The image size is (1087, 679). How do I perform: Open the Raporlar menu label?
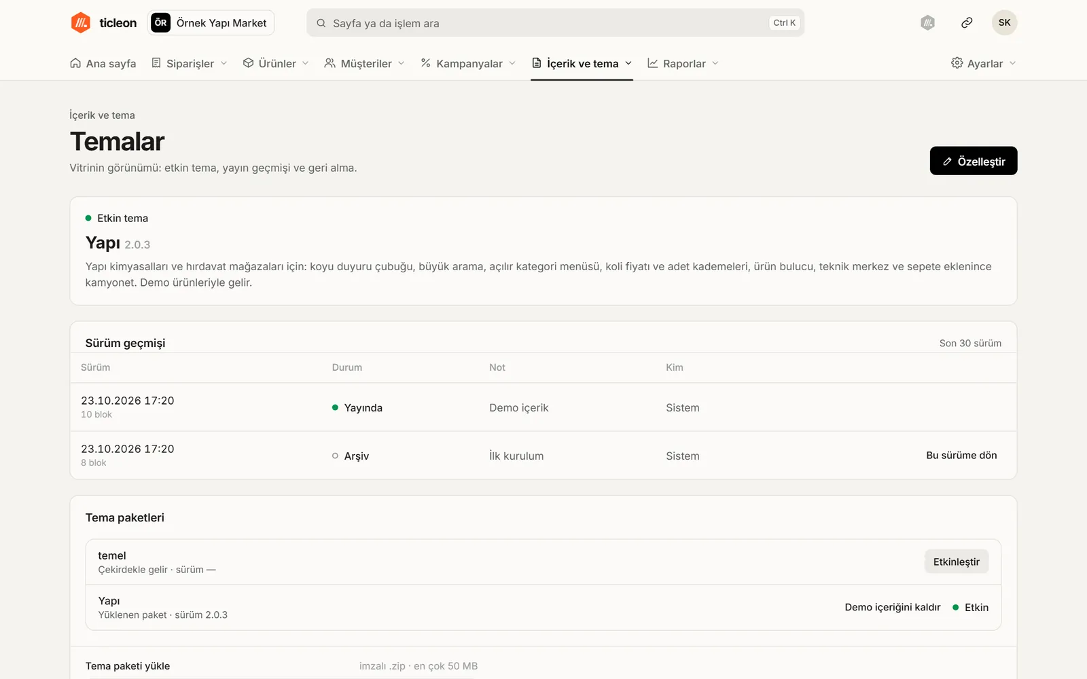pos(684,64)
